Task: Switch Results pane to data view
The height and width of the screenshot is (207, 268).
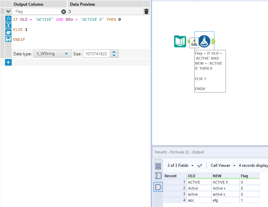Action: pos(158,187)
